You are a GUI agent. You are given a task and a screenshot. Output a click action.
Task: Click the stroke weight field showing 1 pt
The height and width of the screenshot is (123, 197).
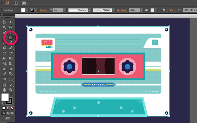tap(58, 10)
